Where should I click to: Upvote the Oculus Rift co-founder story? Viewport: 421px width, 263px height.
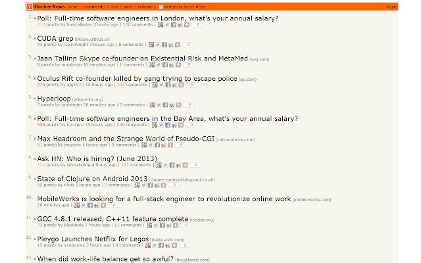pyautogui.click(x=35, y=79)
